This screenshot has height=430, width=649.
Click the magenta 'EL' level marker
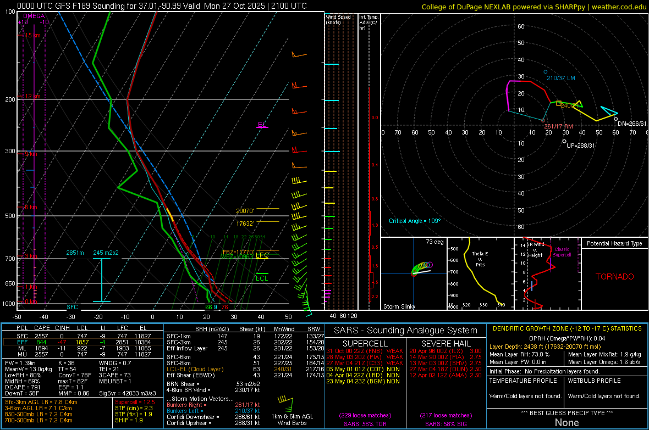261,125
